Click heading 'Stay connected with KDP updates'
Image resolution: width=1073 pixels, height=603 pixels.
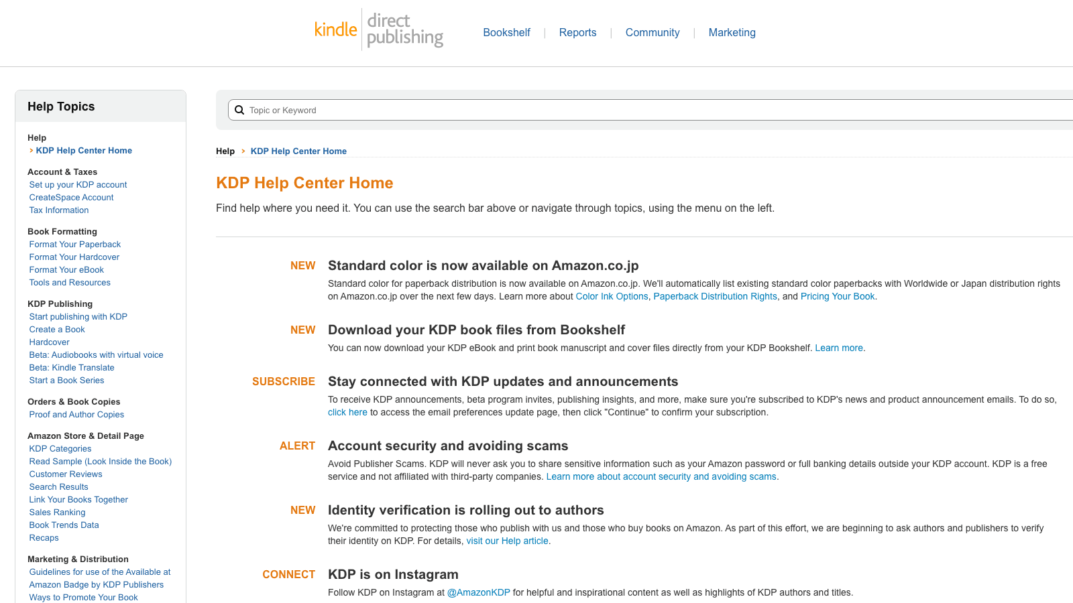click(x=503, y=381)
